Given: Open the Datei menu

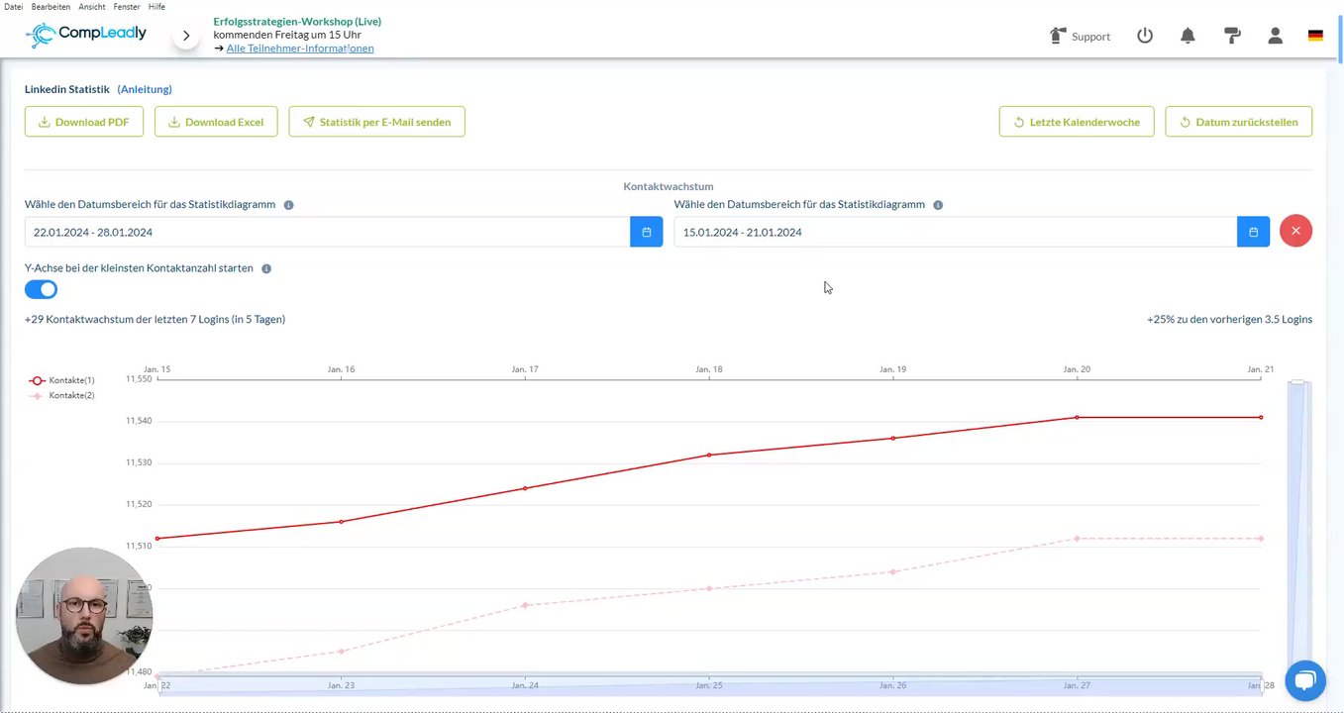Looking at the screenshot, I should click(x=13, y=6).
